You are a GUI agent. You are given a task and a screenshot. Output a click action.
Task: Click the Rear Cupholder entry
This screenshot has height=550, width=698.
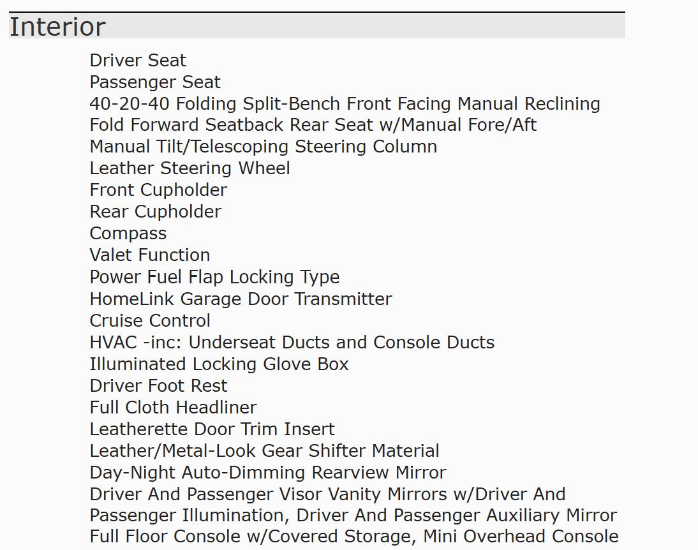click(155, 212)
